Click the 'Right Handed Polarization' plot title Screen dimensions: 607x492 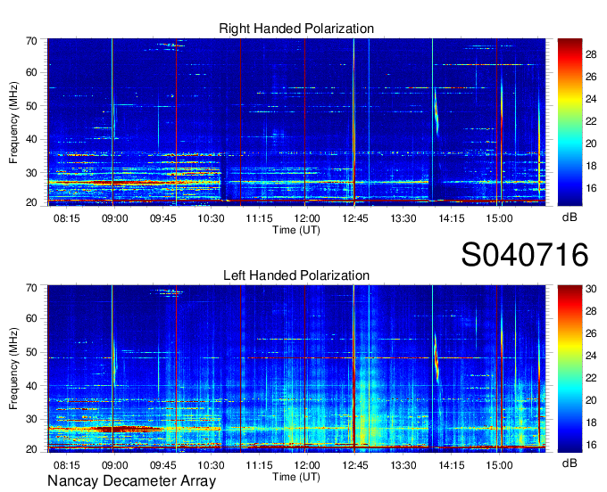click(296, 29)
